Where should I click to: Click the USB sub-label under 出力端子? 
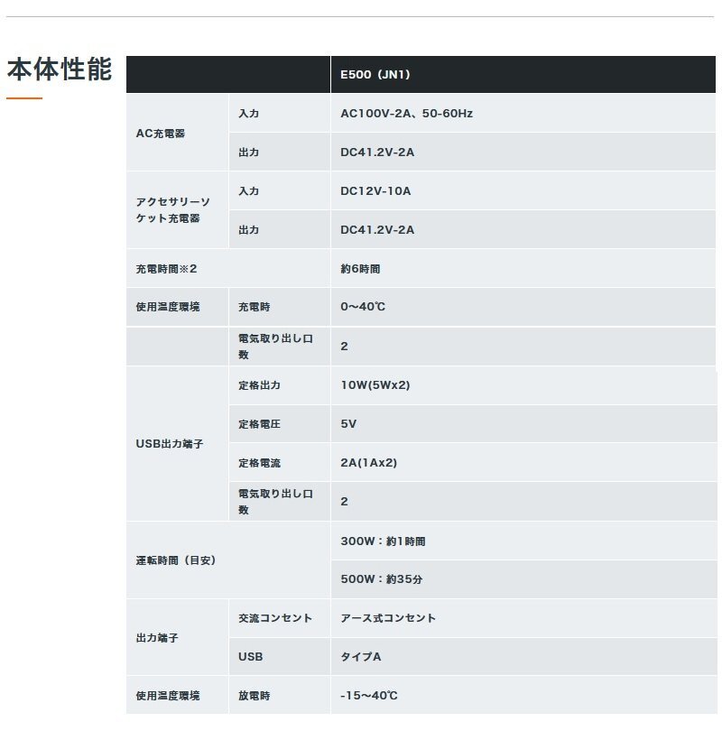250,657
